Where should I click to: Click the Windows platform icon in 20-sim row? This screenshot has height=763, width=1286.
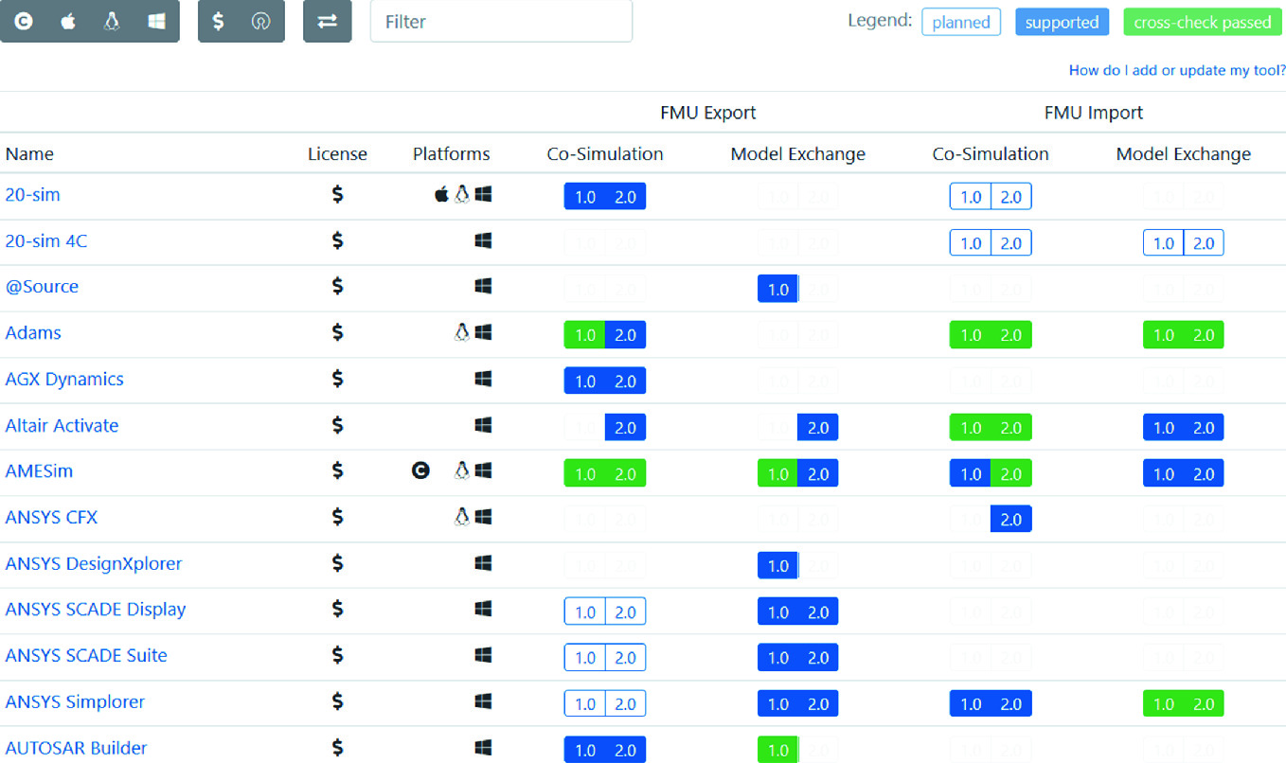483,194
